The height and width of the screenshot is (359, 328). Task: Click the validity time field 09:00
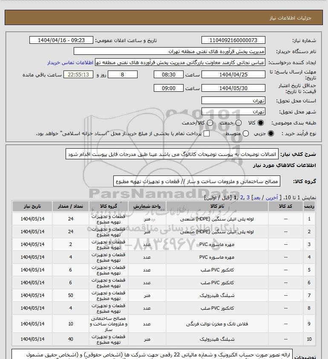click(169, 88)
